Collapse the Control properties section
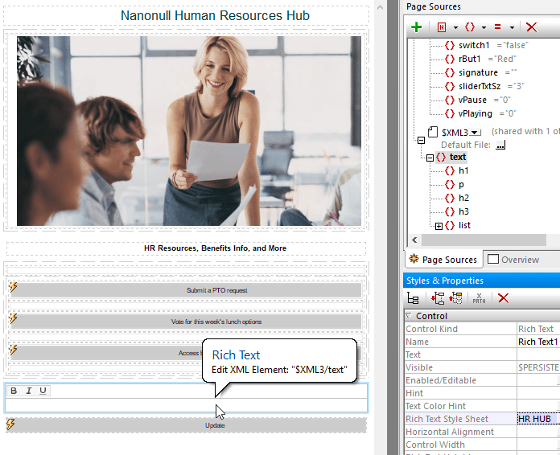The image size is (560, 455). [409, 316]
